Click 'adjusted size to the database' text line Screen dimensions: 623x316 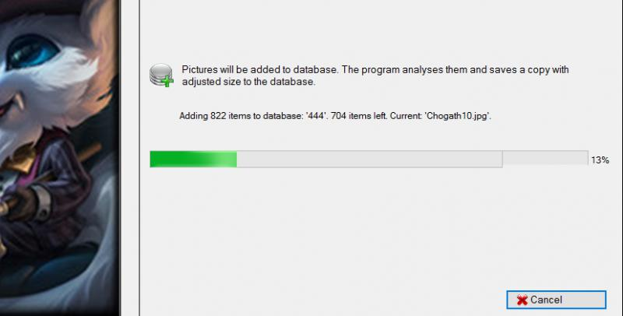click(248, 82)
